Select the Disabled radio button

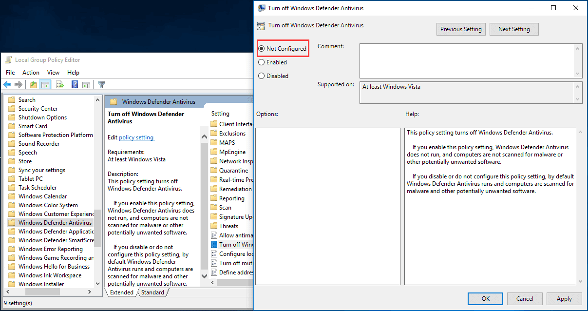point(262,76)
